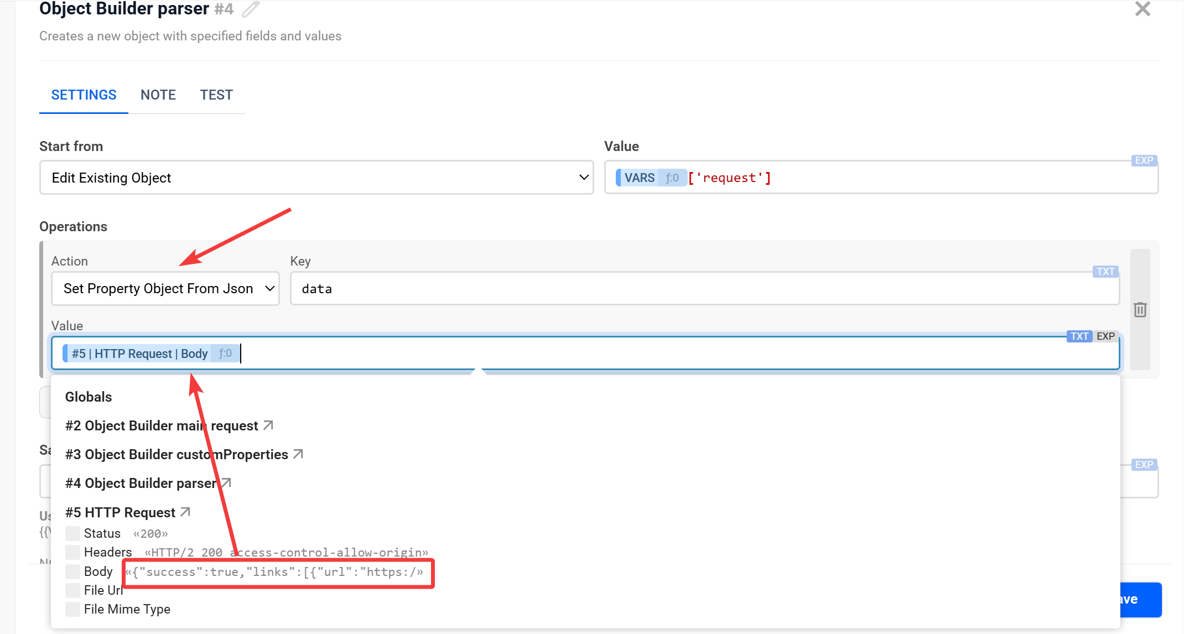Open the Start from dropdown
The image size is (1184, 634).
(x=316, y=178)
